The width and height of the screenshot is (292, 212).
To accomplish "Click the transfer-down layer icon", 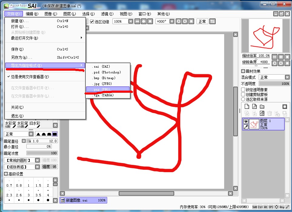I will point(247,113).
